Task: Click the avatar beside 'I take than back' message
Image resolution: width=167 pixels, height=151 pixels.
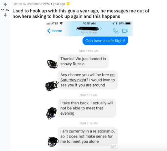Action: click(51, 113)
